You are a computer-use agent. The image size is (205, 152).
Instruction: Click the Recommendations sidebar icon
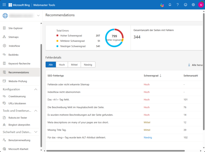(4, 72)
